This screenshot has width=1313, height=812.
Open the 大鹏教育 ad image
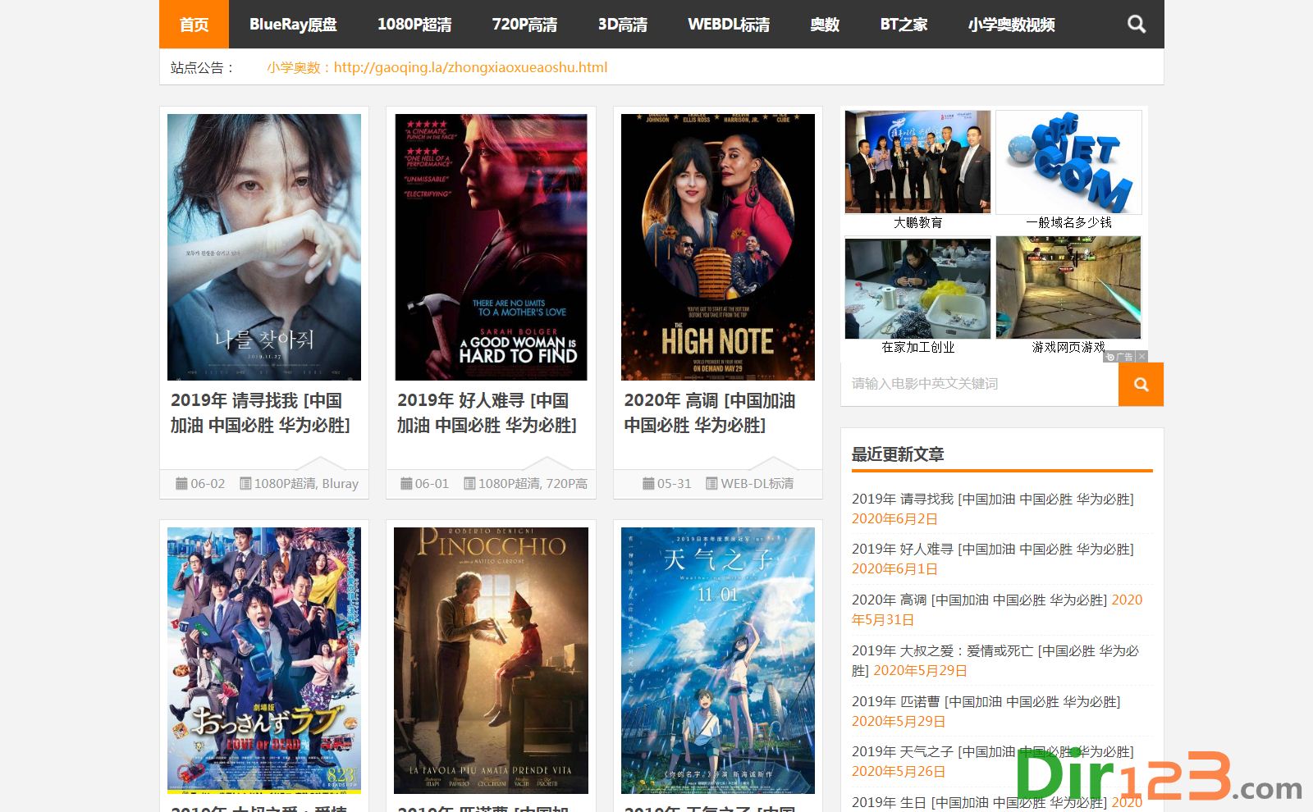pos(917,162)
